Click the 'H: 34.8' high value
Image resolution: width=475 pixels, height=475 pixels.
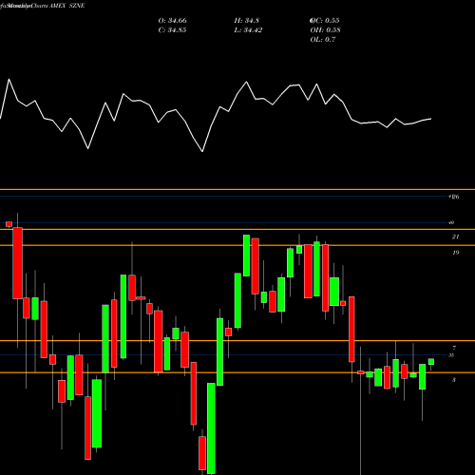[247, 21]
